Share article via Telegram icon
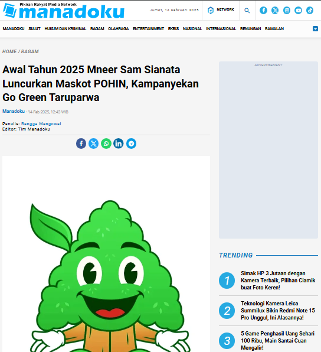 131,144
